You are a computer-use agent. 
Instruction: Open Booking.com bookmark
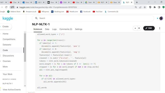pos(57,12)
